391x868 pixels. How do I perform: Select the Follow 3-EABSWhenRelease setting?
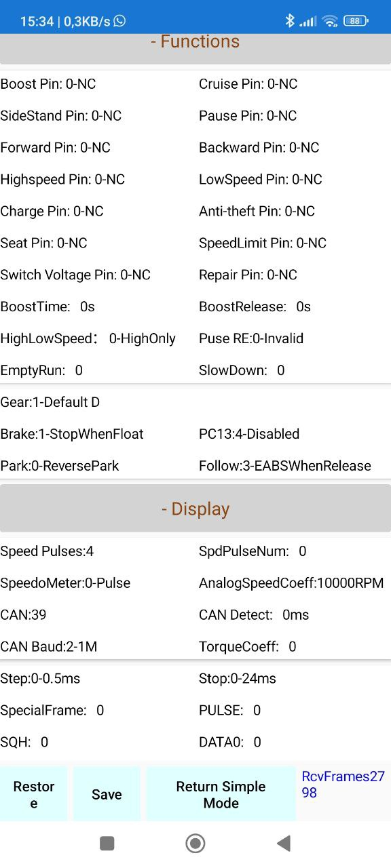[x=285, y=465]
